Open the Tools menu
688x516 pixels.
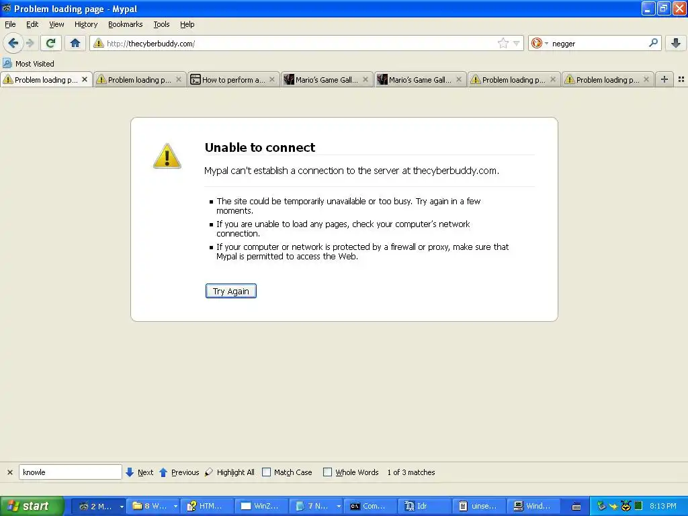tap(161, 24)
